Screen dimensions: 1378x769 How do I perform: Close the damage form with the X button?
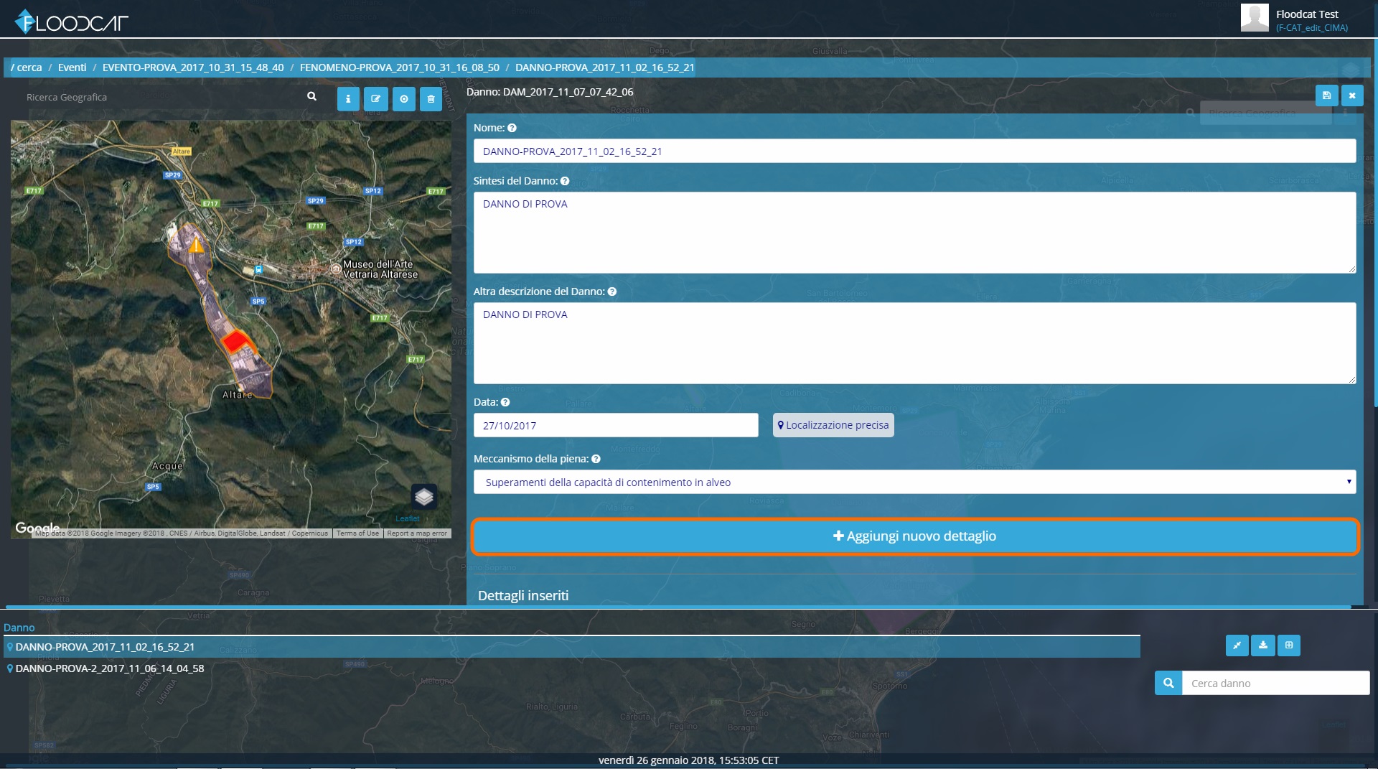pyautogui.click(x=1352, y=95)
